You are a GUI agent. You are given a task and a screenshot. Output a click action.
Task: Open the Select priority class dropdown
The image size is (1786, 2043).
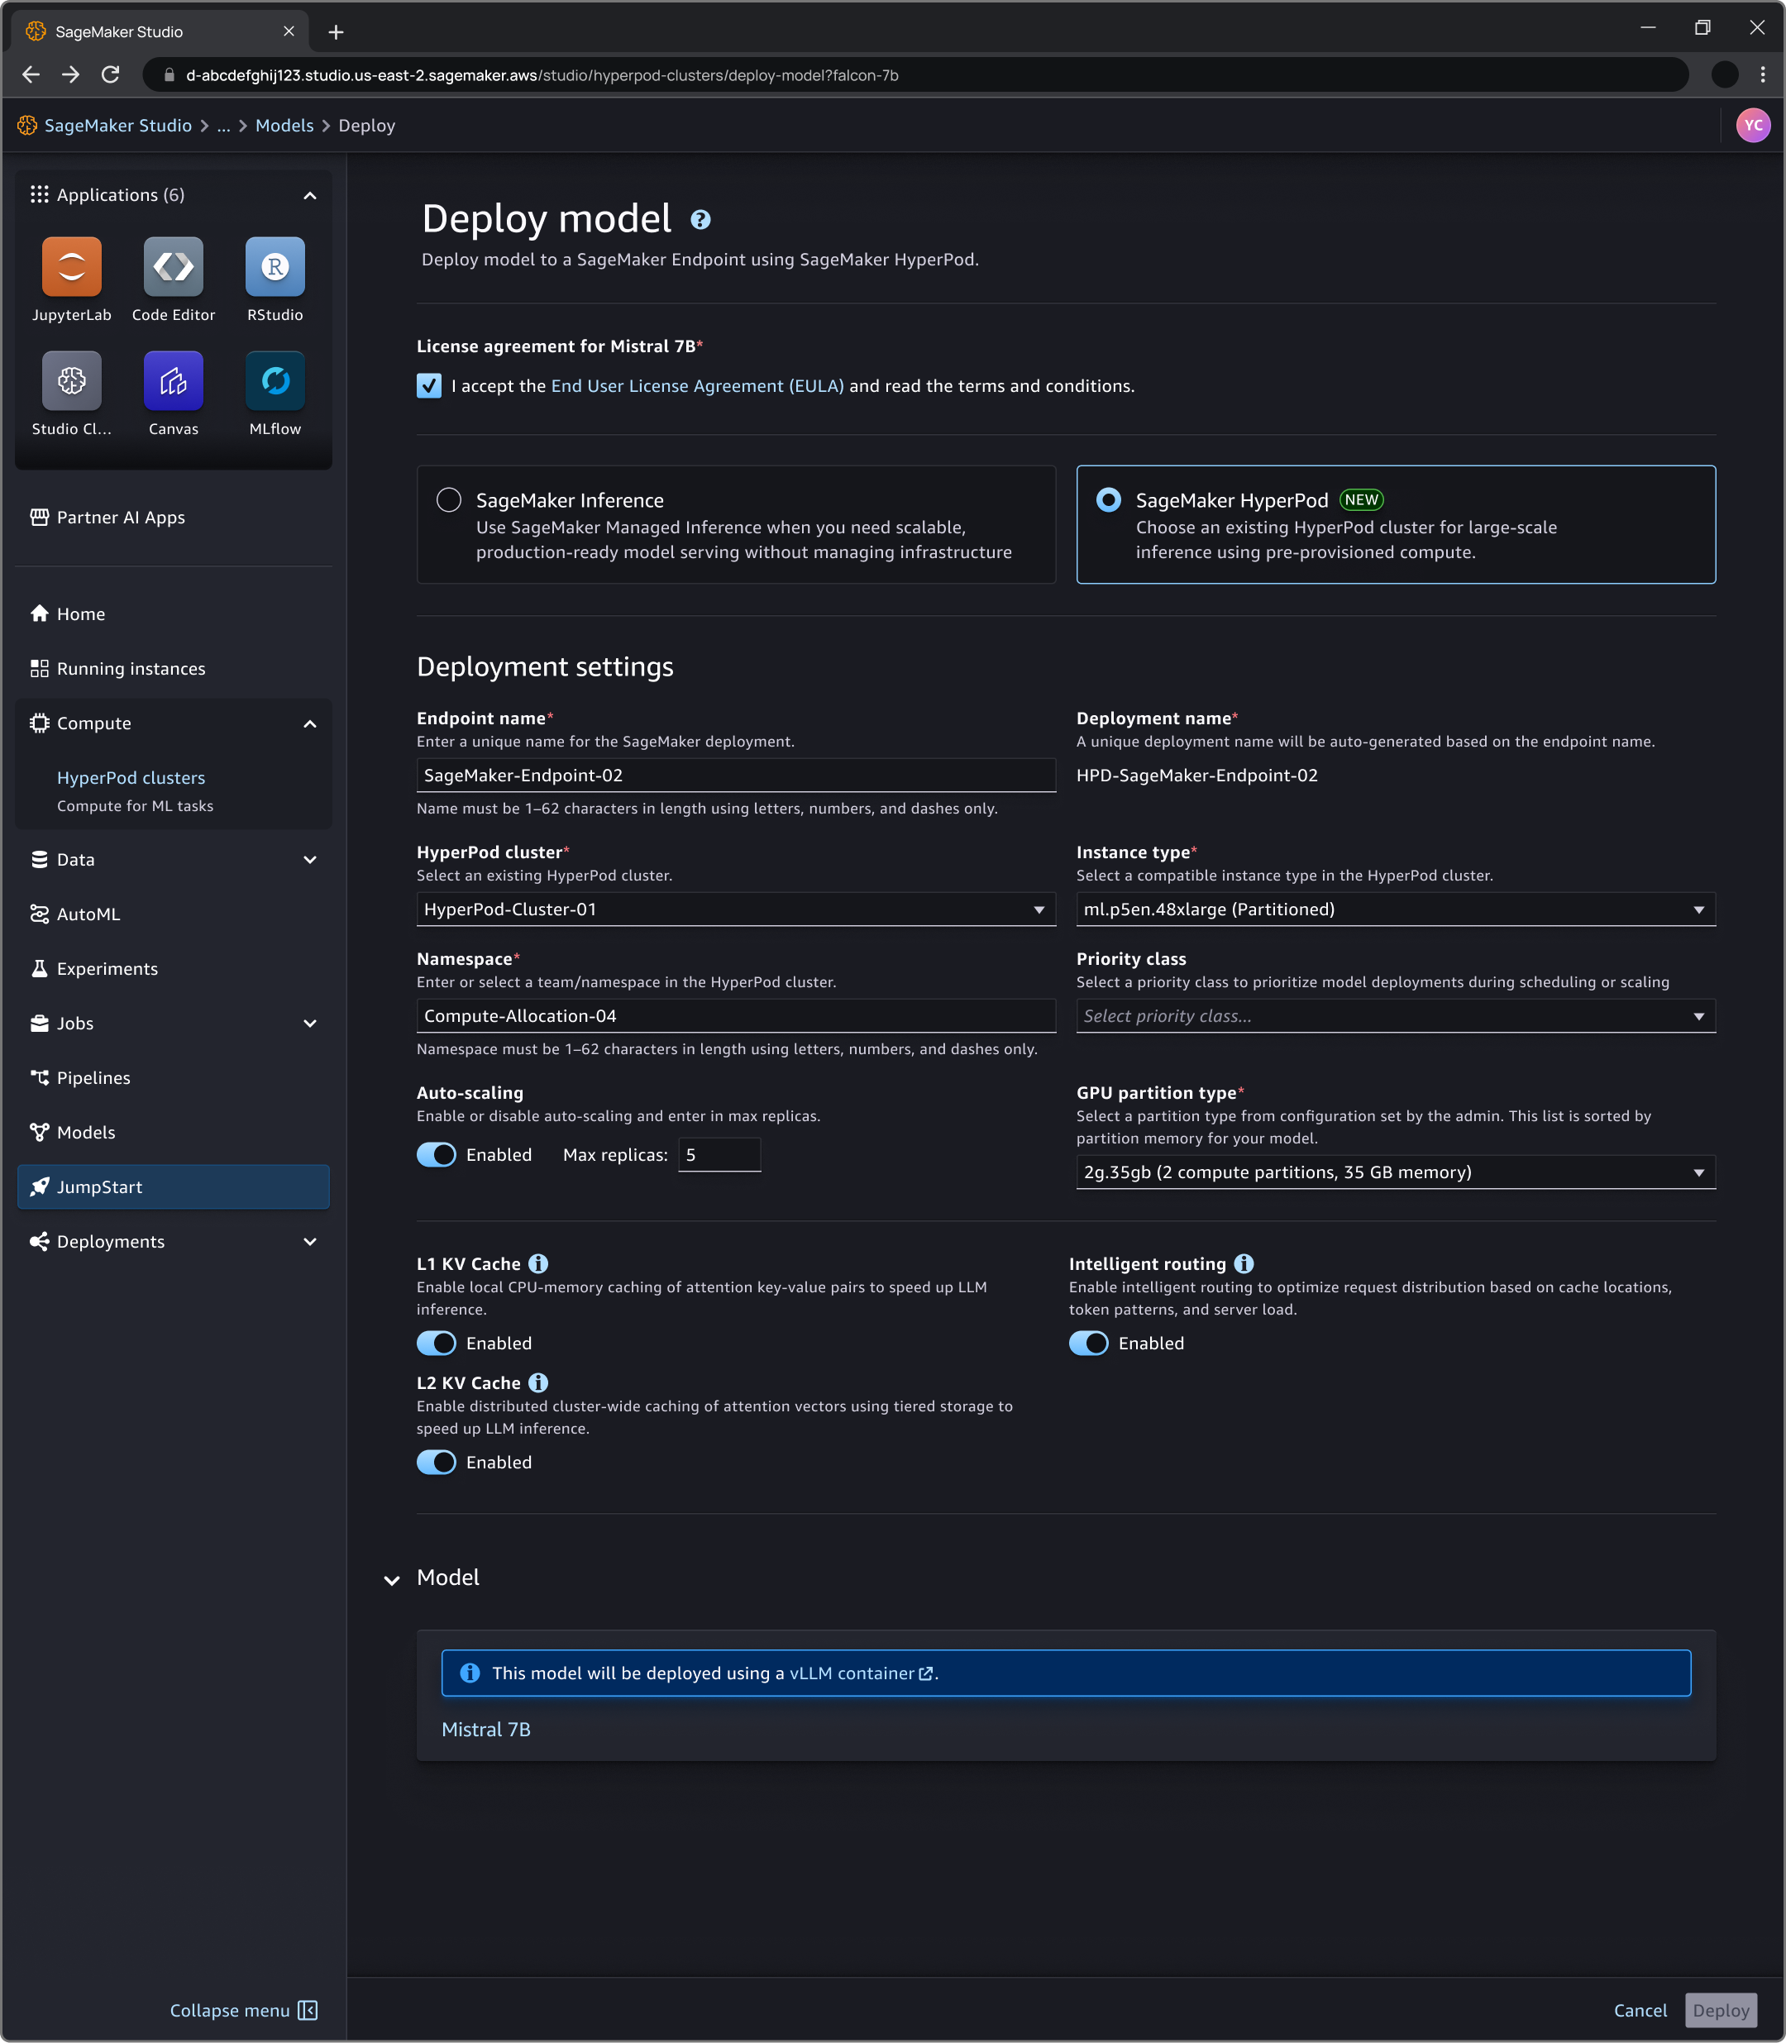click(x=1396, y=1015)
